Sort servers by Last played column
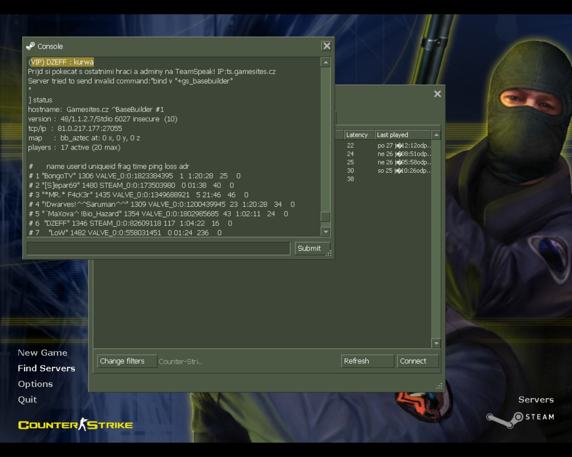This screenshot has height=457, width=572. (x=403, y=135)
